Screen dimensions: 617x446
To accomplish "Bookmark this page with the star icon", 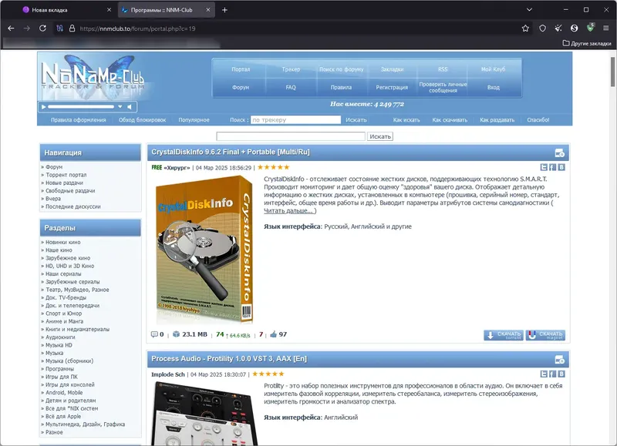I will point(525,29).
